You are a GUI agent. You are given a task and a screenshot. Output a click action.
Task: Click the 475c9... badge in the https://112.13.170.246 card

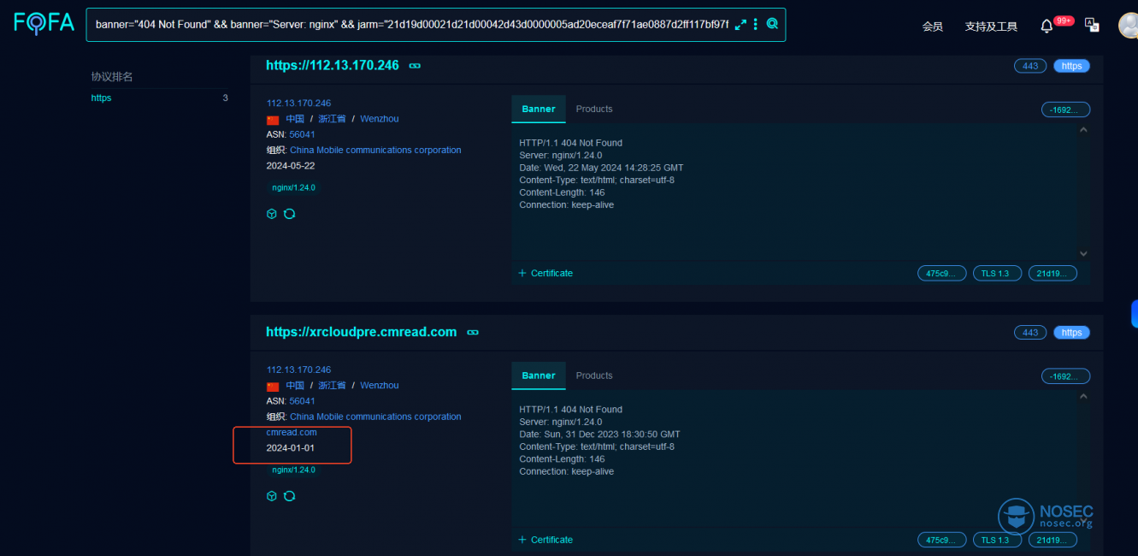click(942, 274)
